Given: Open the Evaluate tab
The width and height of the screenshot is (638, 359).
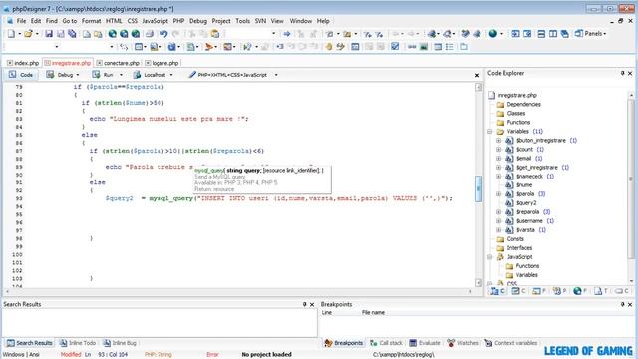Looking at the screenshot, I should coord(425,343).
